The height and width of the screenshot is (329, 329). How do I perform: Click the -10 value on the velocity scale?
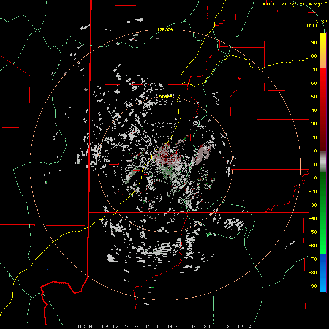click(x=313, y=178)
